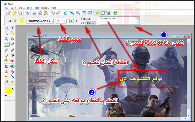Click the Zoom In magnifier in toolbar
The width and height of the screenshot is (195, 122).
point(72,13)
